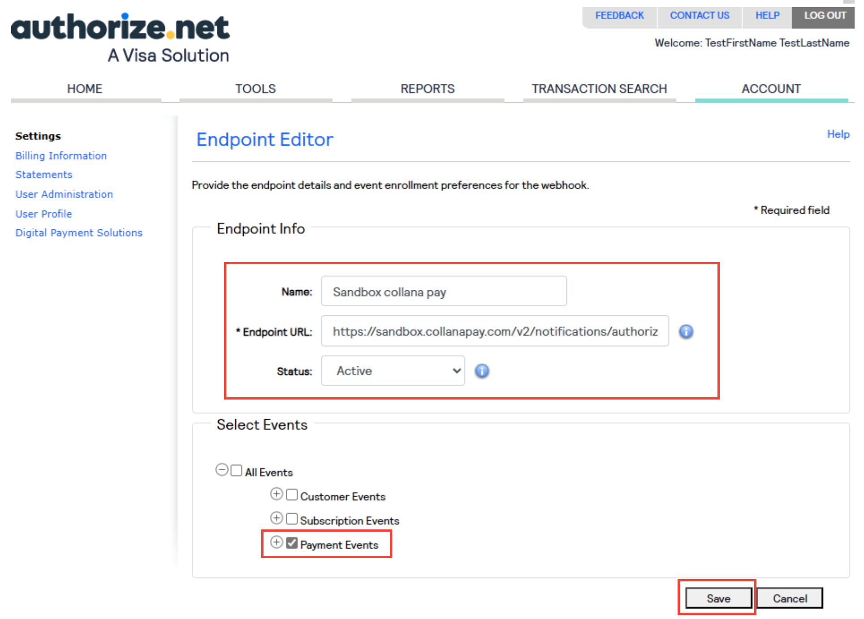Click the info icon beside Status dropdown
Screen dimensions: 864x619
(x=482, y=371)
